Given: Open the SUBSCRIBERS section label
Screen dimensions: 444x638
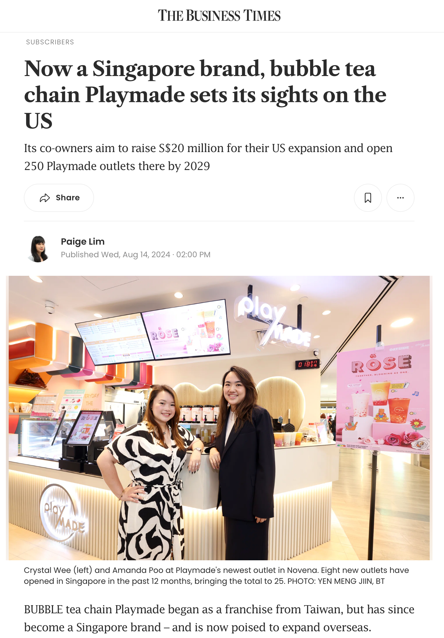Looking at the screenshot, I should 50,42.
